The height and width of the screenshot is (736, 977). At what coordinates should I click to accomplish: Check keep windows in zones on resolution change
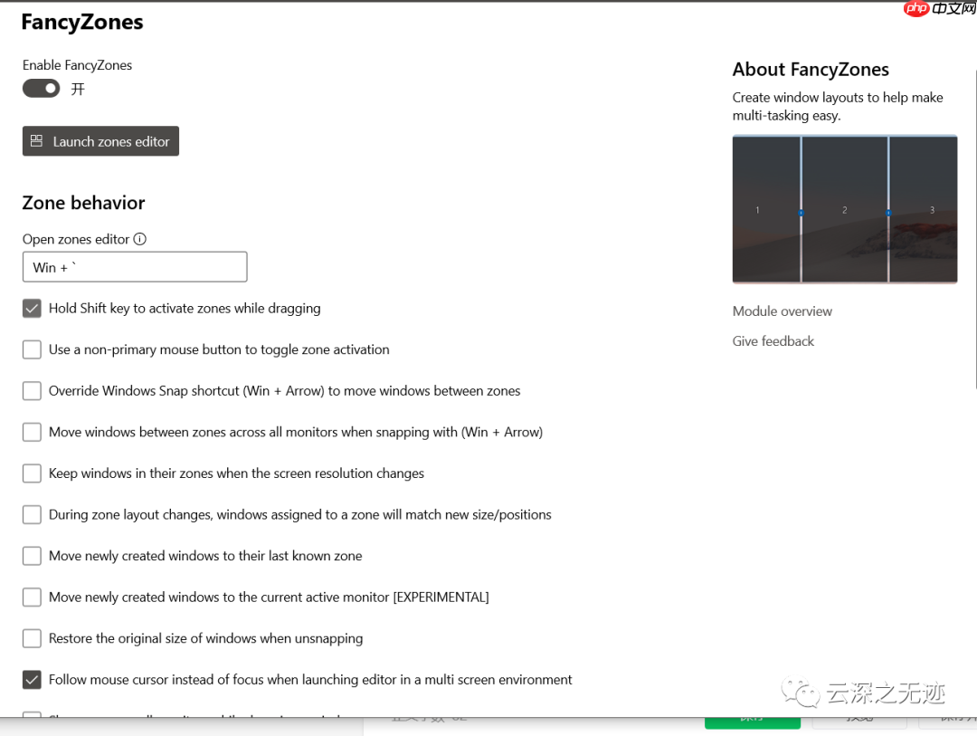[x=32, y=473]
